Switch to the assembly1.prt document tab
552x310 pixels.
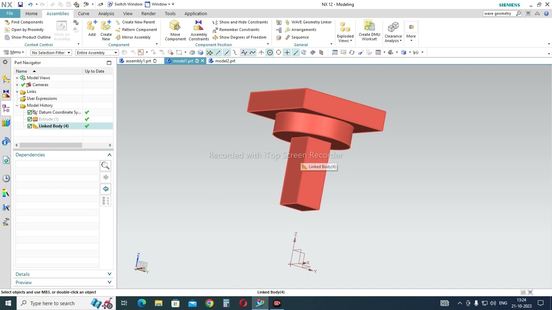click(x=138, y=61)
